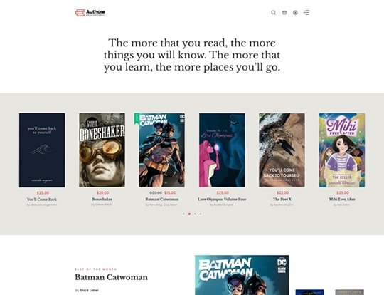Open the user account icon
This screenshot has width=384, height=295.
[x=295, y=13]
